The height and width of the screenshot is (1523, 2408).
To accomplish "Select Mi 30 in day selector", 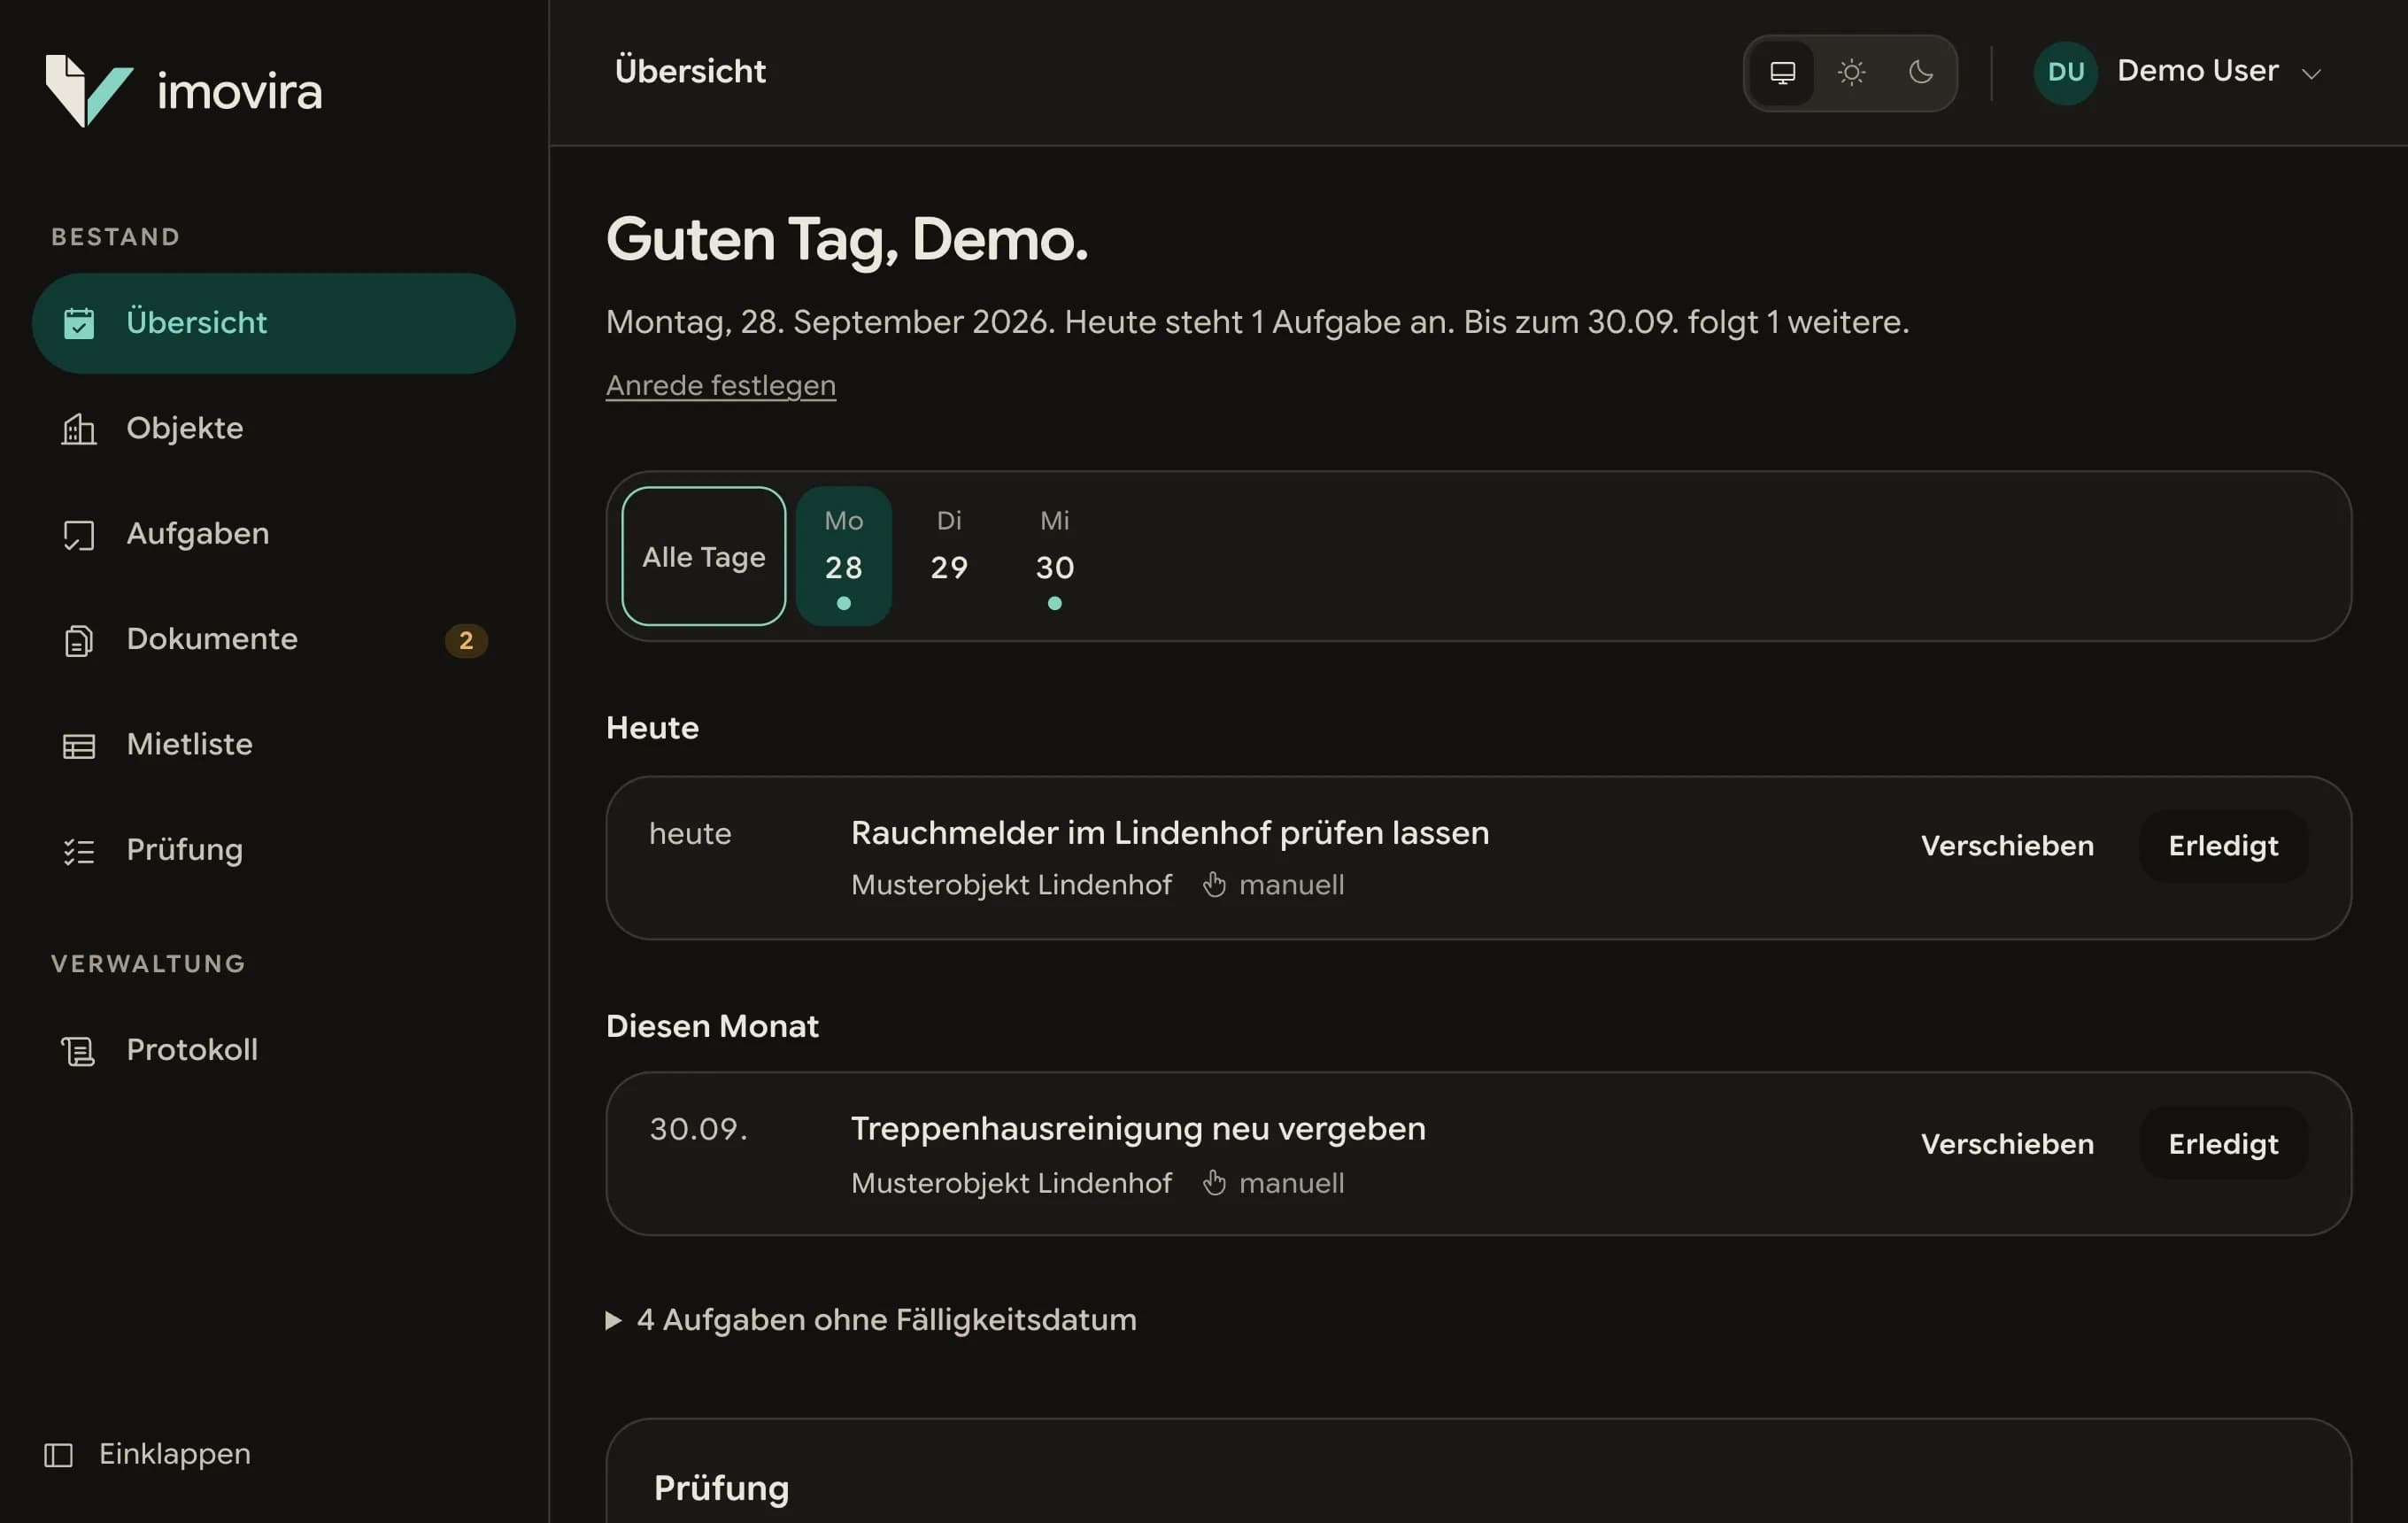I will tap(1054, 557).
